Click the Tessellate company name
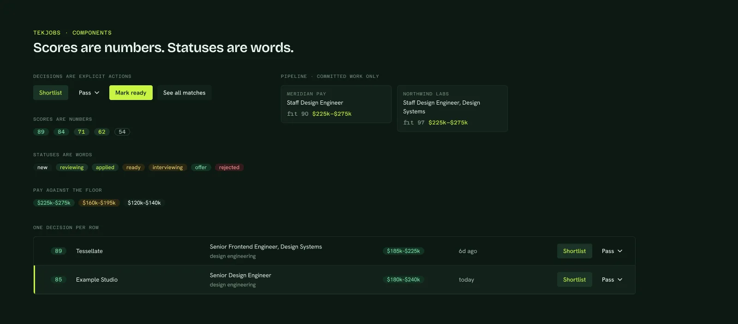This screenshot has height=324, width=738. [89, 251]
